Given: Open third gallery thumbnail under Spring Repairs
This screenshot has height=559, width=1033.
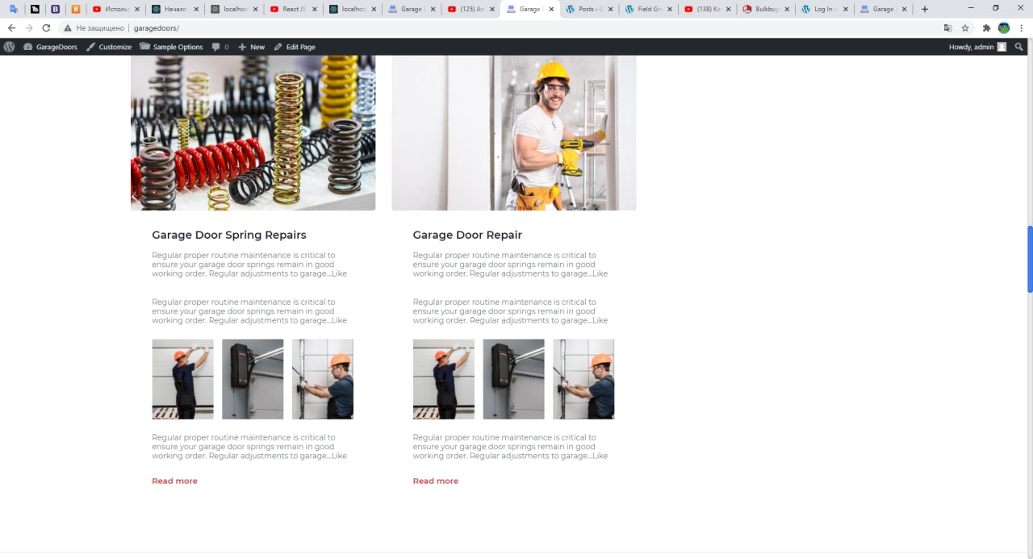Looking at the screenshot, I should pyautogui.click(x=323, y=379).
